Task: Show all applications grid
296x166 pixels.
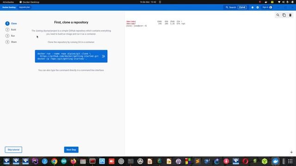Action: [290, 161]
